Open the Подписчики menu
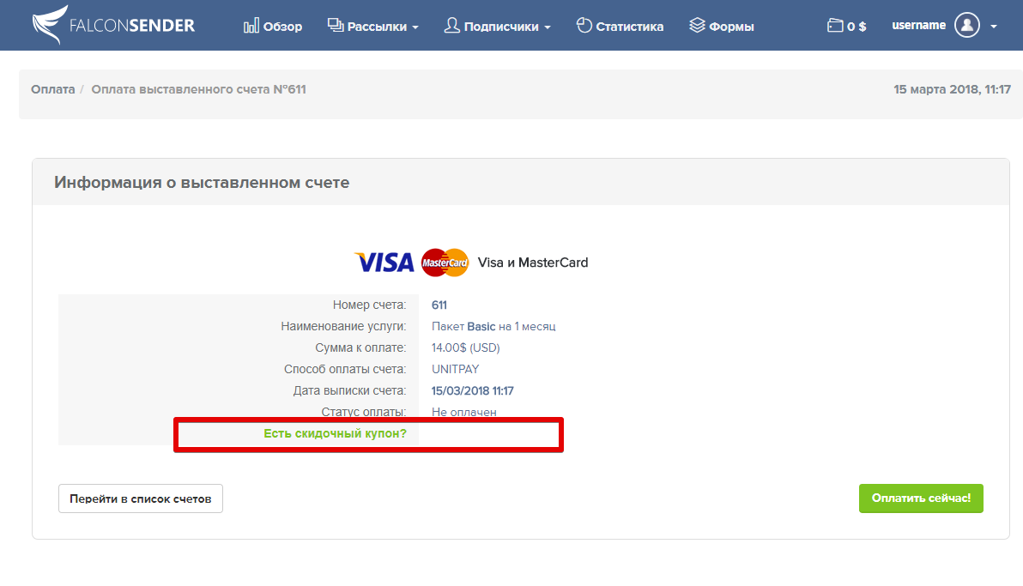The height and width of the screenshot is (586, 1023). [x=498, y=26]
